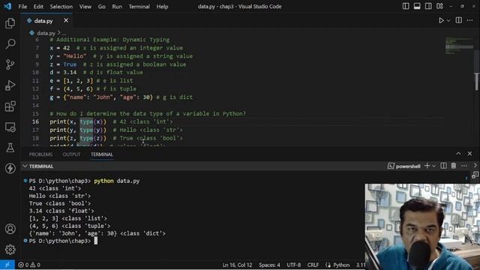Split the terminal
The image size is (480, 270).
[x=443, y=166]
